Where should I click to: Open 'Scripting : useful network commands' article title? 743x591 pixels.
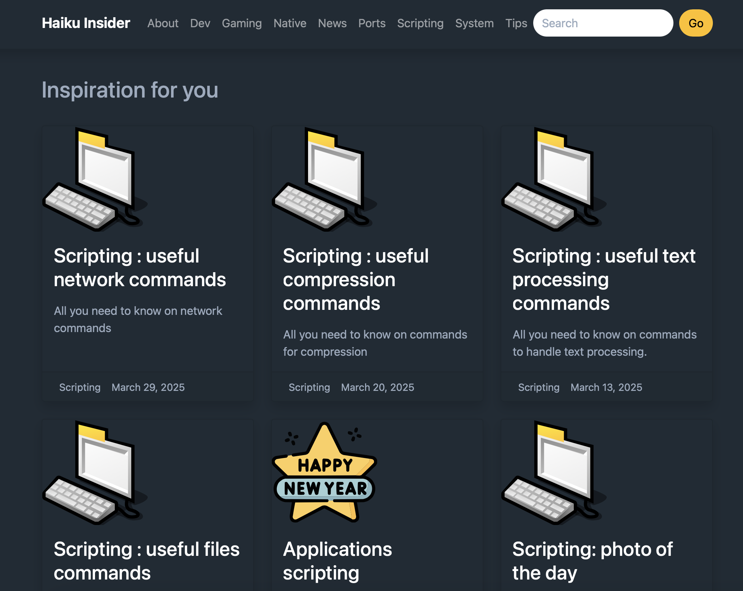[x=140, y=268]
